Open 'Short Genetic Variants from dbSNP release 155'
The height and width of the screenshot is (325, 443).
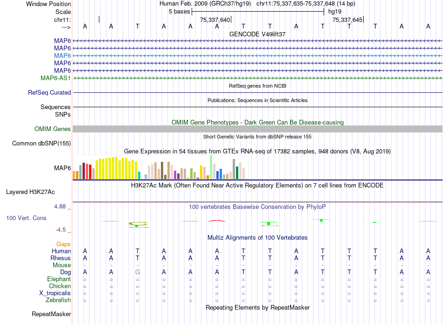tap(257, 137)
